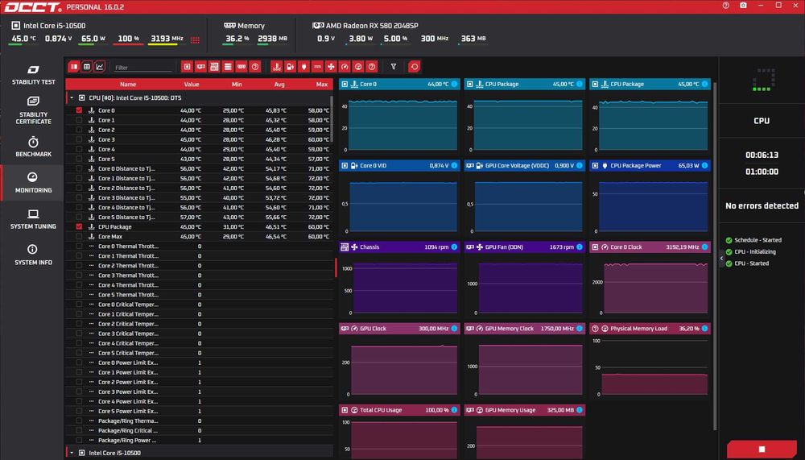Toggle the voltage sensor type filter
Screen dimensions: 805x460
(x=290, y=67)
